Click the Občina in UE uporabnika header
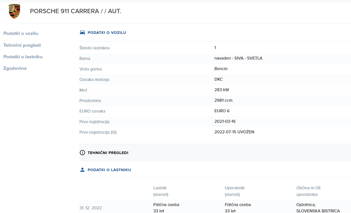Screen dimensions: 351x213 tap(309, 191)
